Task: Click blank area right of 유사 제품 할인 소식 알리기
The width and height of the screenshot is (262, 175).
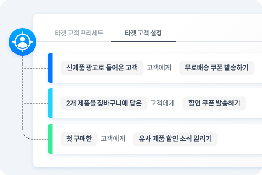Action: [240, 139]
